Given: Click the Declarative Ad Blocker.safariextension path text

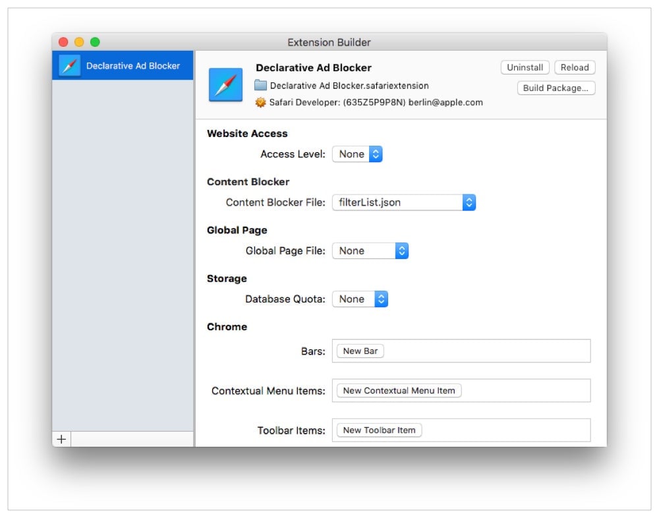Looking at the screenshot, I should (349, 86).
